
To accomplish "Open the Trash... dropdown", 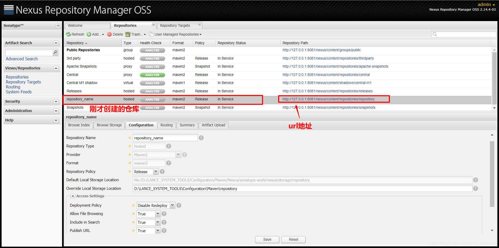I will [136, 34].
